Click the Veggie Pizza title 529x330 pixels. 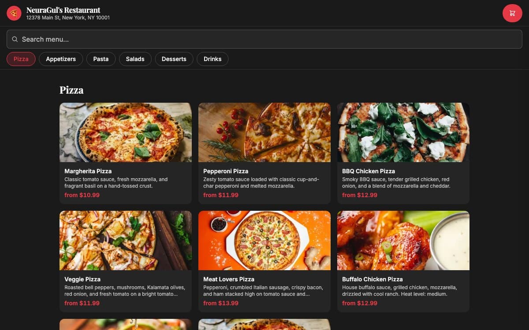coord(82,279)
